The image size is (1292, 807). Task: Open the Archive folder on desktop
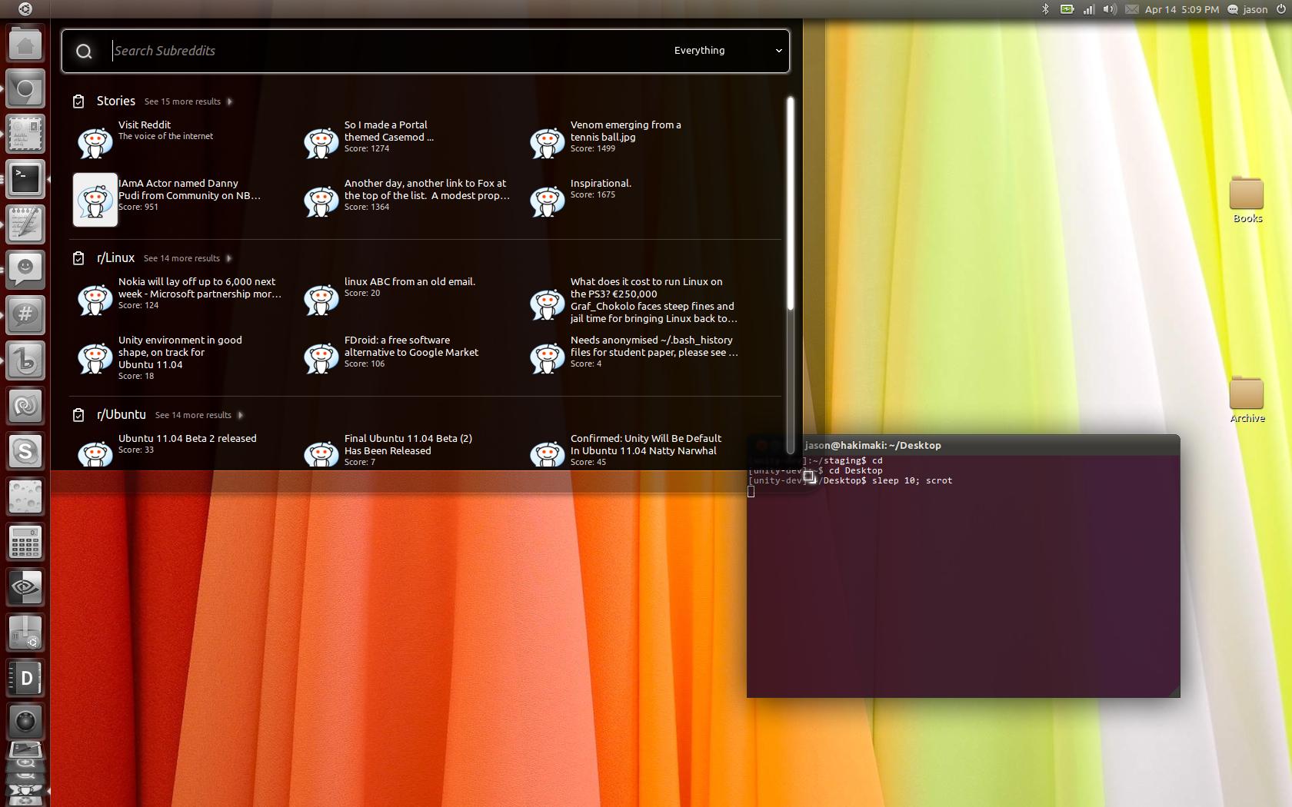[1247, 400]
